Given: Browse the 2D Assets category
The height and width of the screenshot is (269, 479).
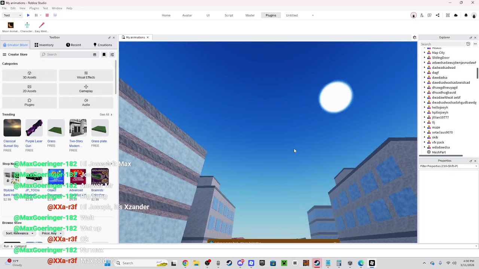Looking at the screenshot, I should tap(30, 89).
